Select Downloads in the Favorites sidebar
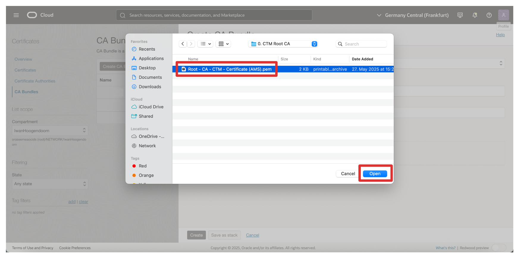The height and width of the screenshot is (258, 519). [150, 87]
